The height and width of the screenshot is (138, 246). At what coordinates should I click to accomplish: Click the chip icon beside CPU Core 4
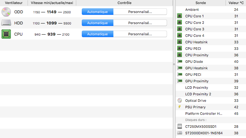[180, 35]
